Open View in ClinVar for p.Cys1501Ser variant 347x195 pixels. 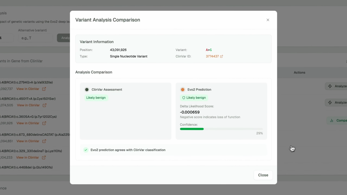(x=28, y=105)
